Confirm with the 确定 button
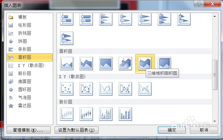The width and height of the screenshot is (223, 140). coord(172,130)
